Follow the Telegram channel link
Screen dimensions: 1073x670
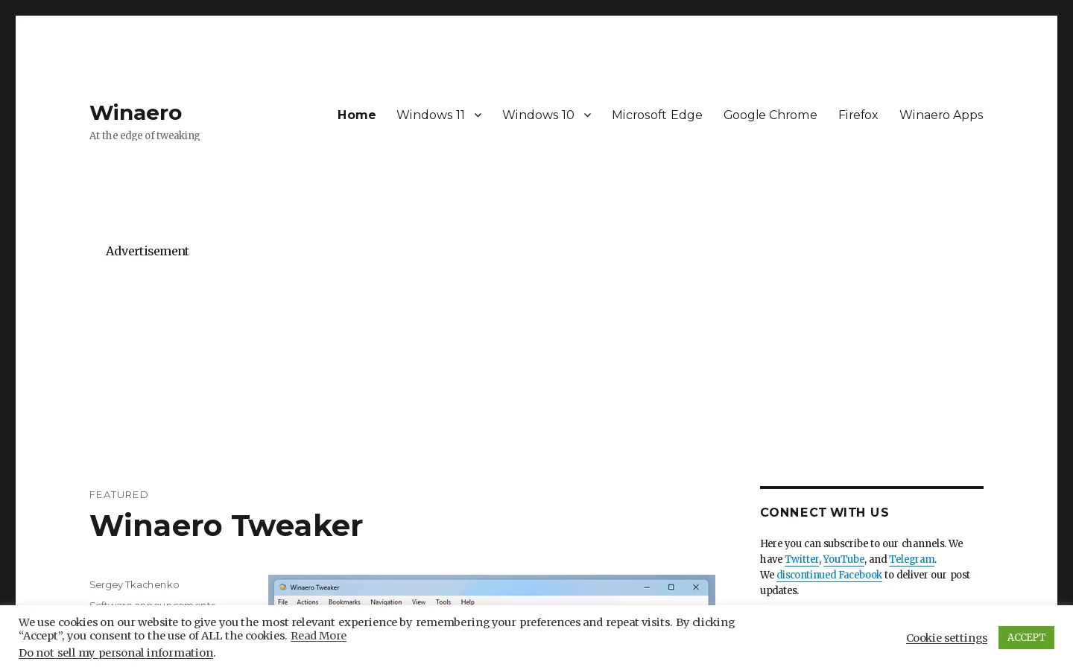tap(911, 559)
